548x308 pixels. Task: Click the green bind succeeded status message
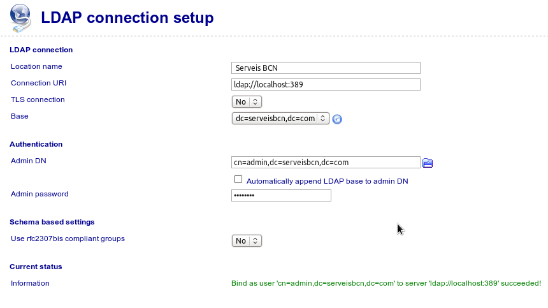pos(386,283)
